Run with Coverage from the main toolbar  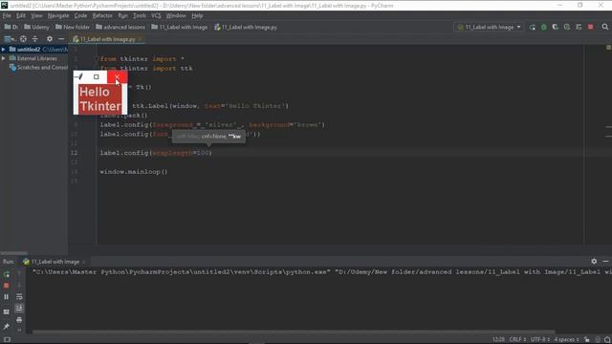(x=555, y=27)
